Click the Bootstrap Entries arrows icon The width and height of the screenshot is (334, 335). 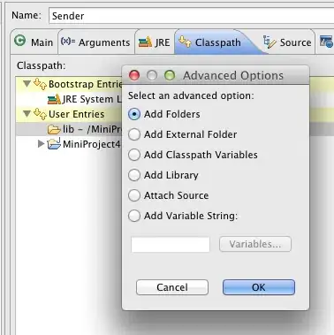click(x=41, y=84)
